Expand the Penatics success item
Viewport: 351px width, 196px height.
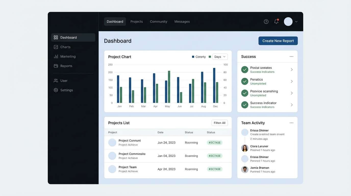pos(291,81)
